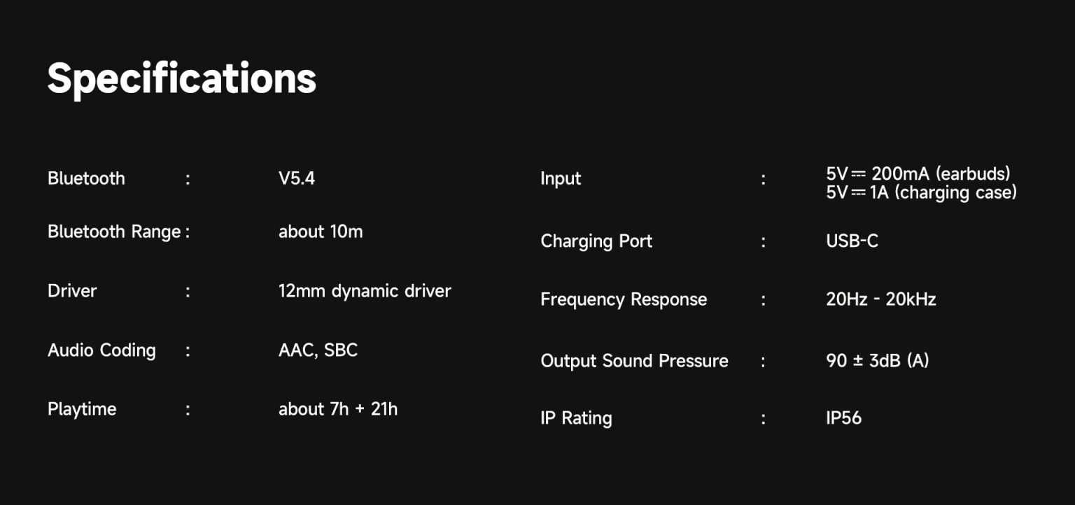Image resolution: width=1075 pixels, height=505 pixels.
Task: Click the Playtime label text
Action: click(x=82, y=409)
